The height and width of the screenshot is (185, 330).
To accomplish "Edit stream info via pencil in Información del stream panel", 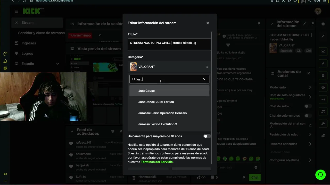I will pyautogui.click(x=304, y=24).
